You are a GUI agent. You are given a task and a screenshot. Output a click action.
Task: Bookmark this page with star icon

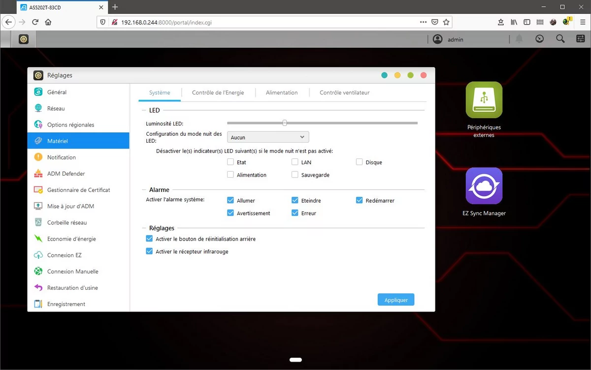[x=446, y=22]
